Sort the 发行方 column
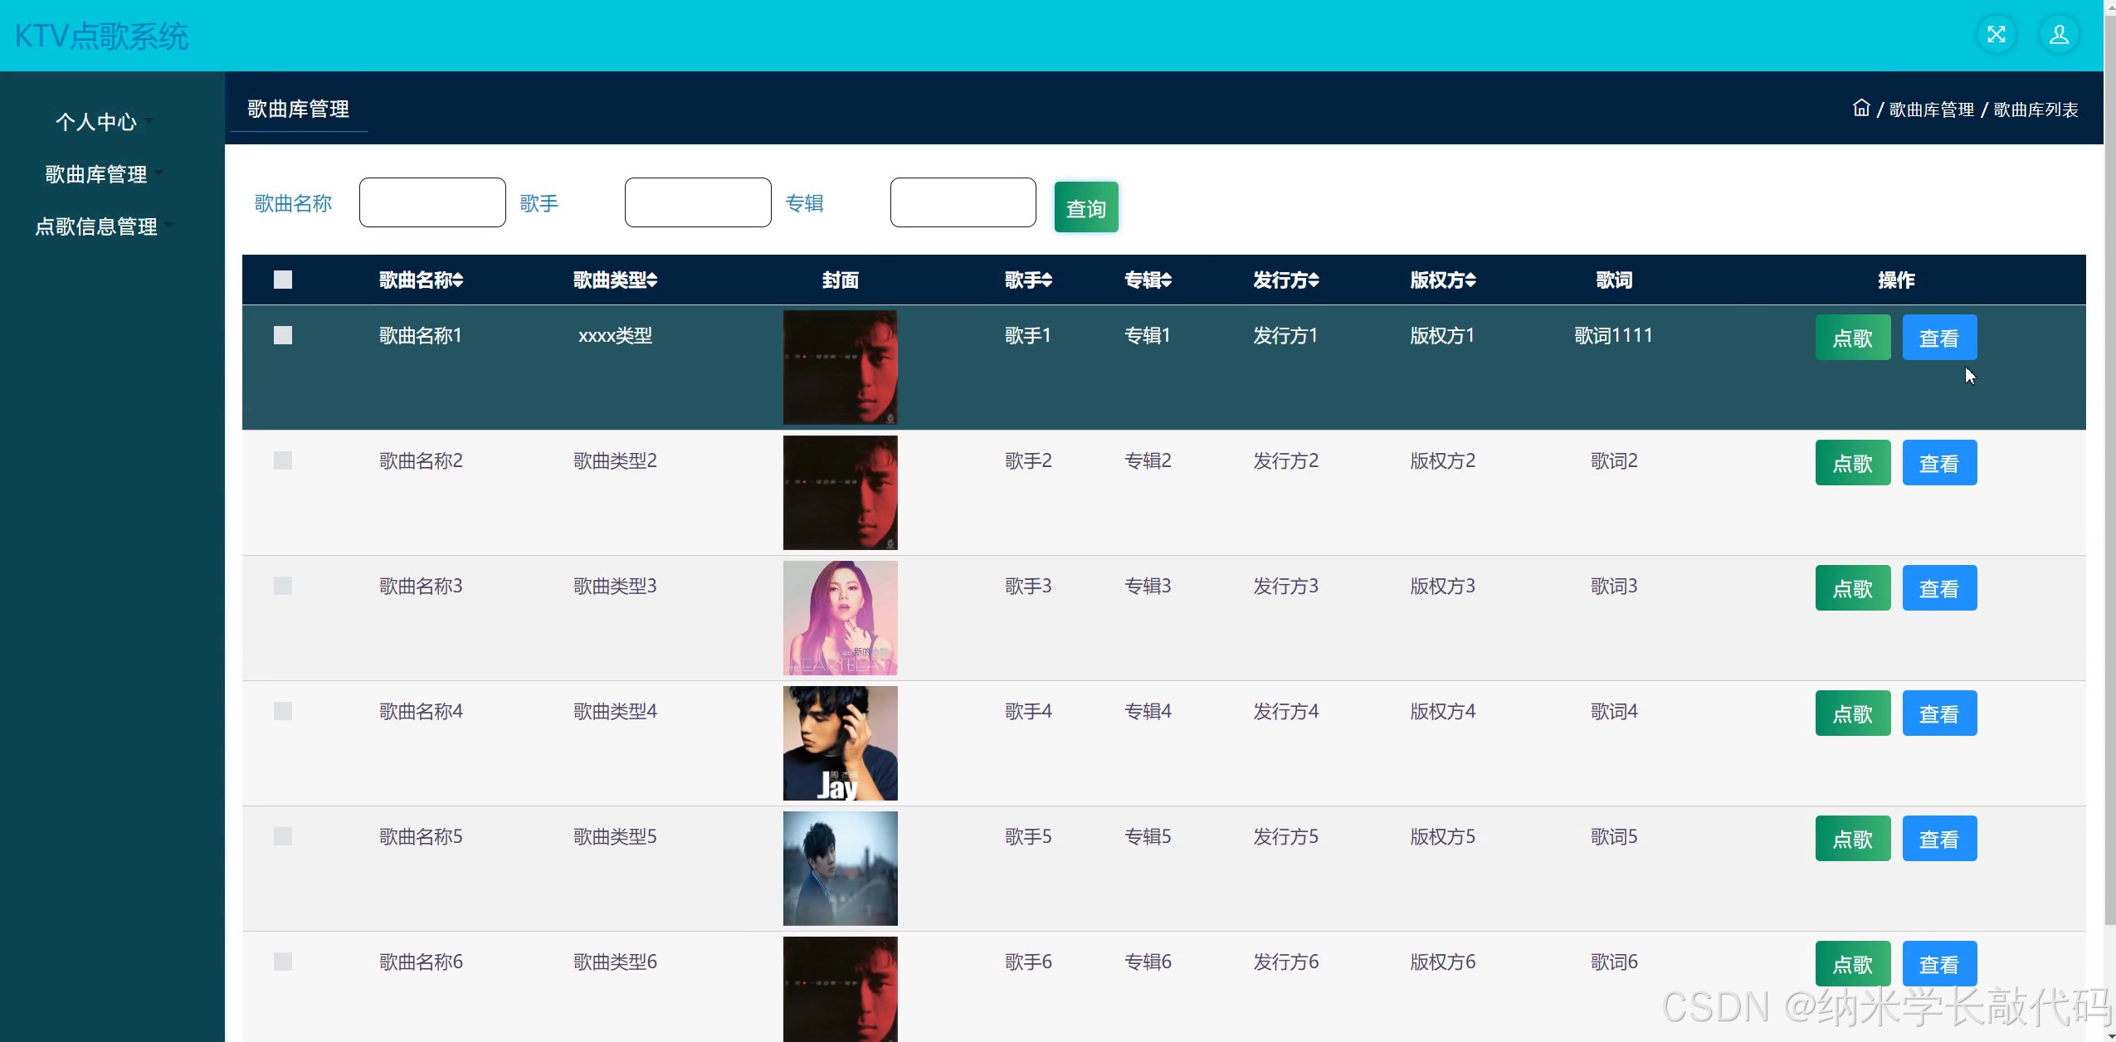 click(x=1285, y=280)
